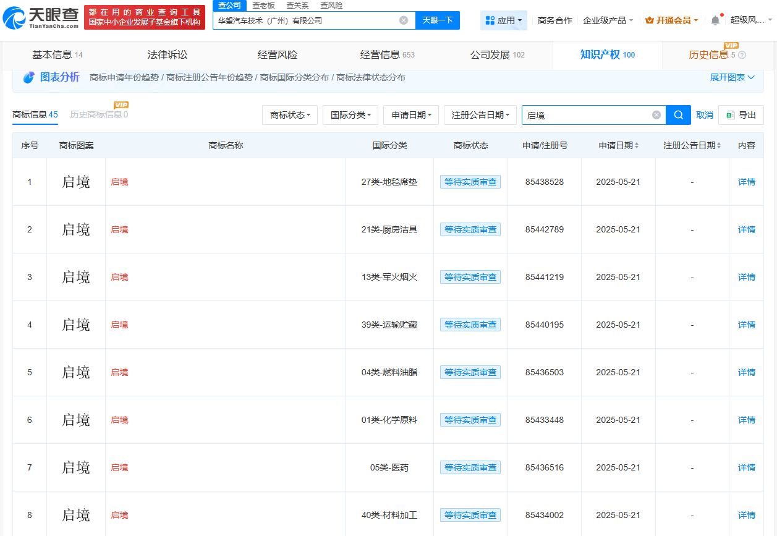Image resolution: width=777 pixels, height=536 pixels.
Task: Open the 注册公告日期 filter dropdown
Action: click(480, 115)
